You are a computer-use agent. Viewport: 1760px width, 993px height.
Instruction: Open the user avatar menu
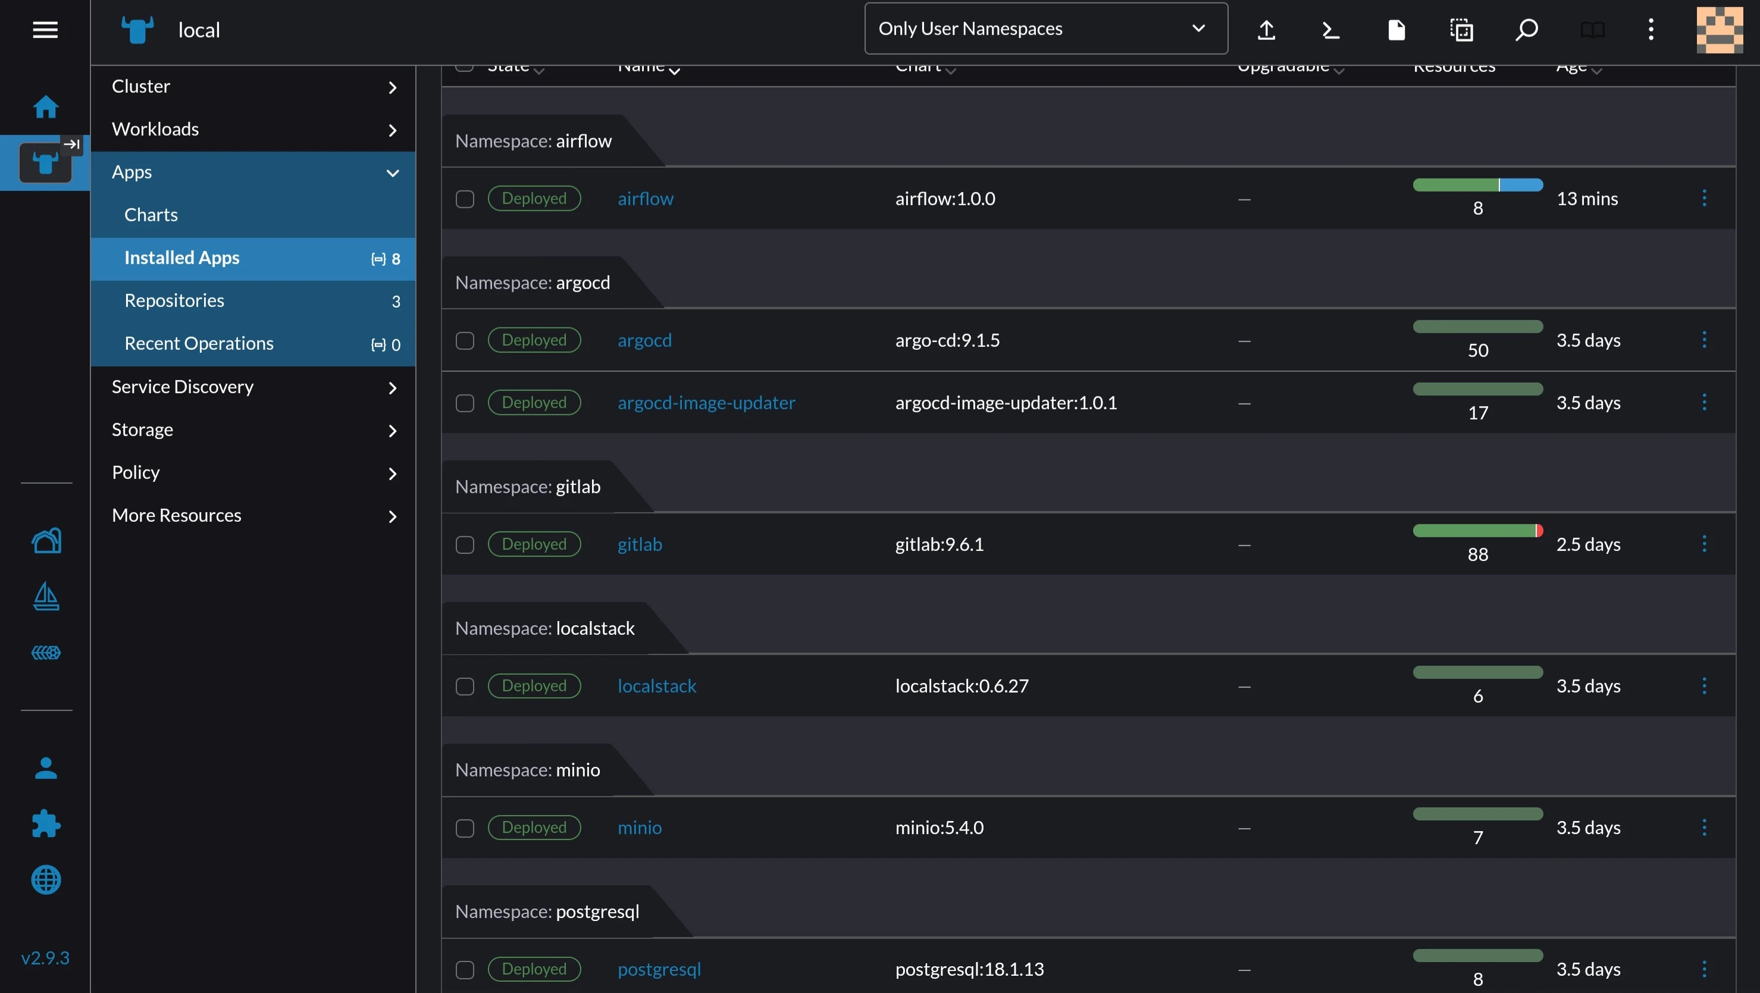(1720, 29)
